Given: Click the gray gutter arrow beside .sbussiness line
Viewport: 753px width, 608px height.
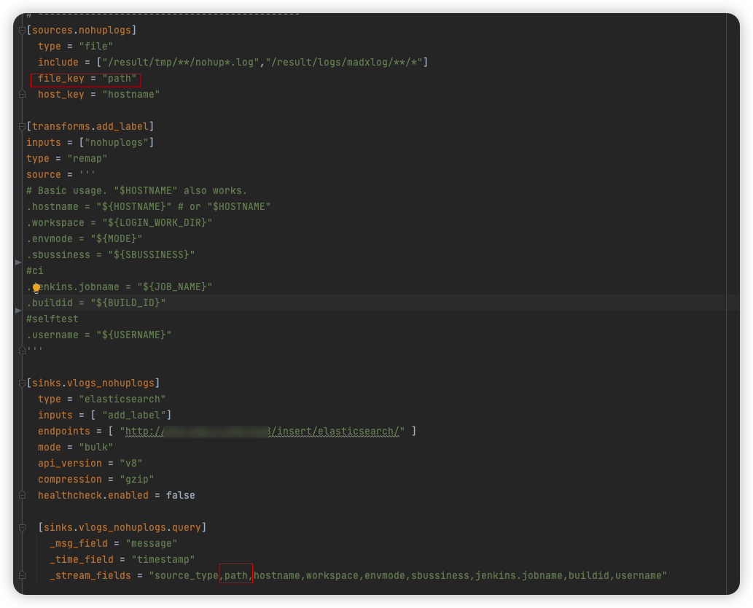Looking at the screenshot, I should [x=17, y=262].
